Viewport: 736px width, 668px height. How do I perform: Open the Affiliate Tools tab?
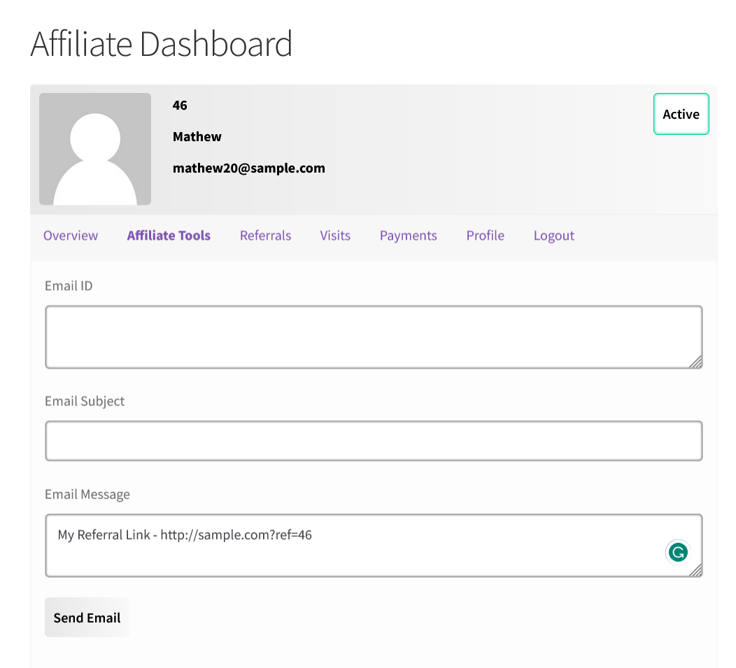click(168, 235)
